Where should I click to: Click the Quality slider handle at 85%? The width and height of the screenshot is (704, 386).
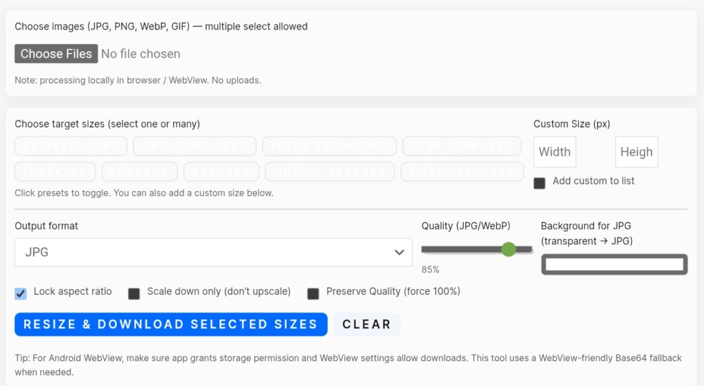pyautogui.click(x=508, y=249)
